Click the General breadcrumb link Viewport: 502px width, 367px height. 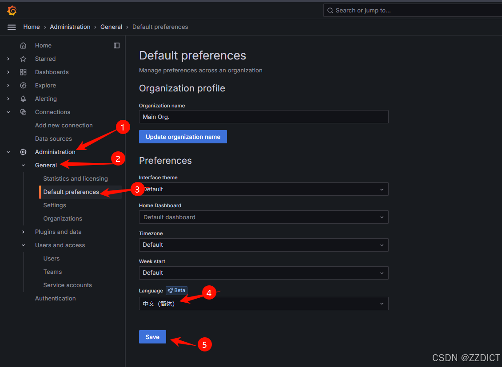coord(112,27)
